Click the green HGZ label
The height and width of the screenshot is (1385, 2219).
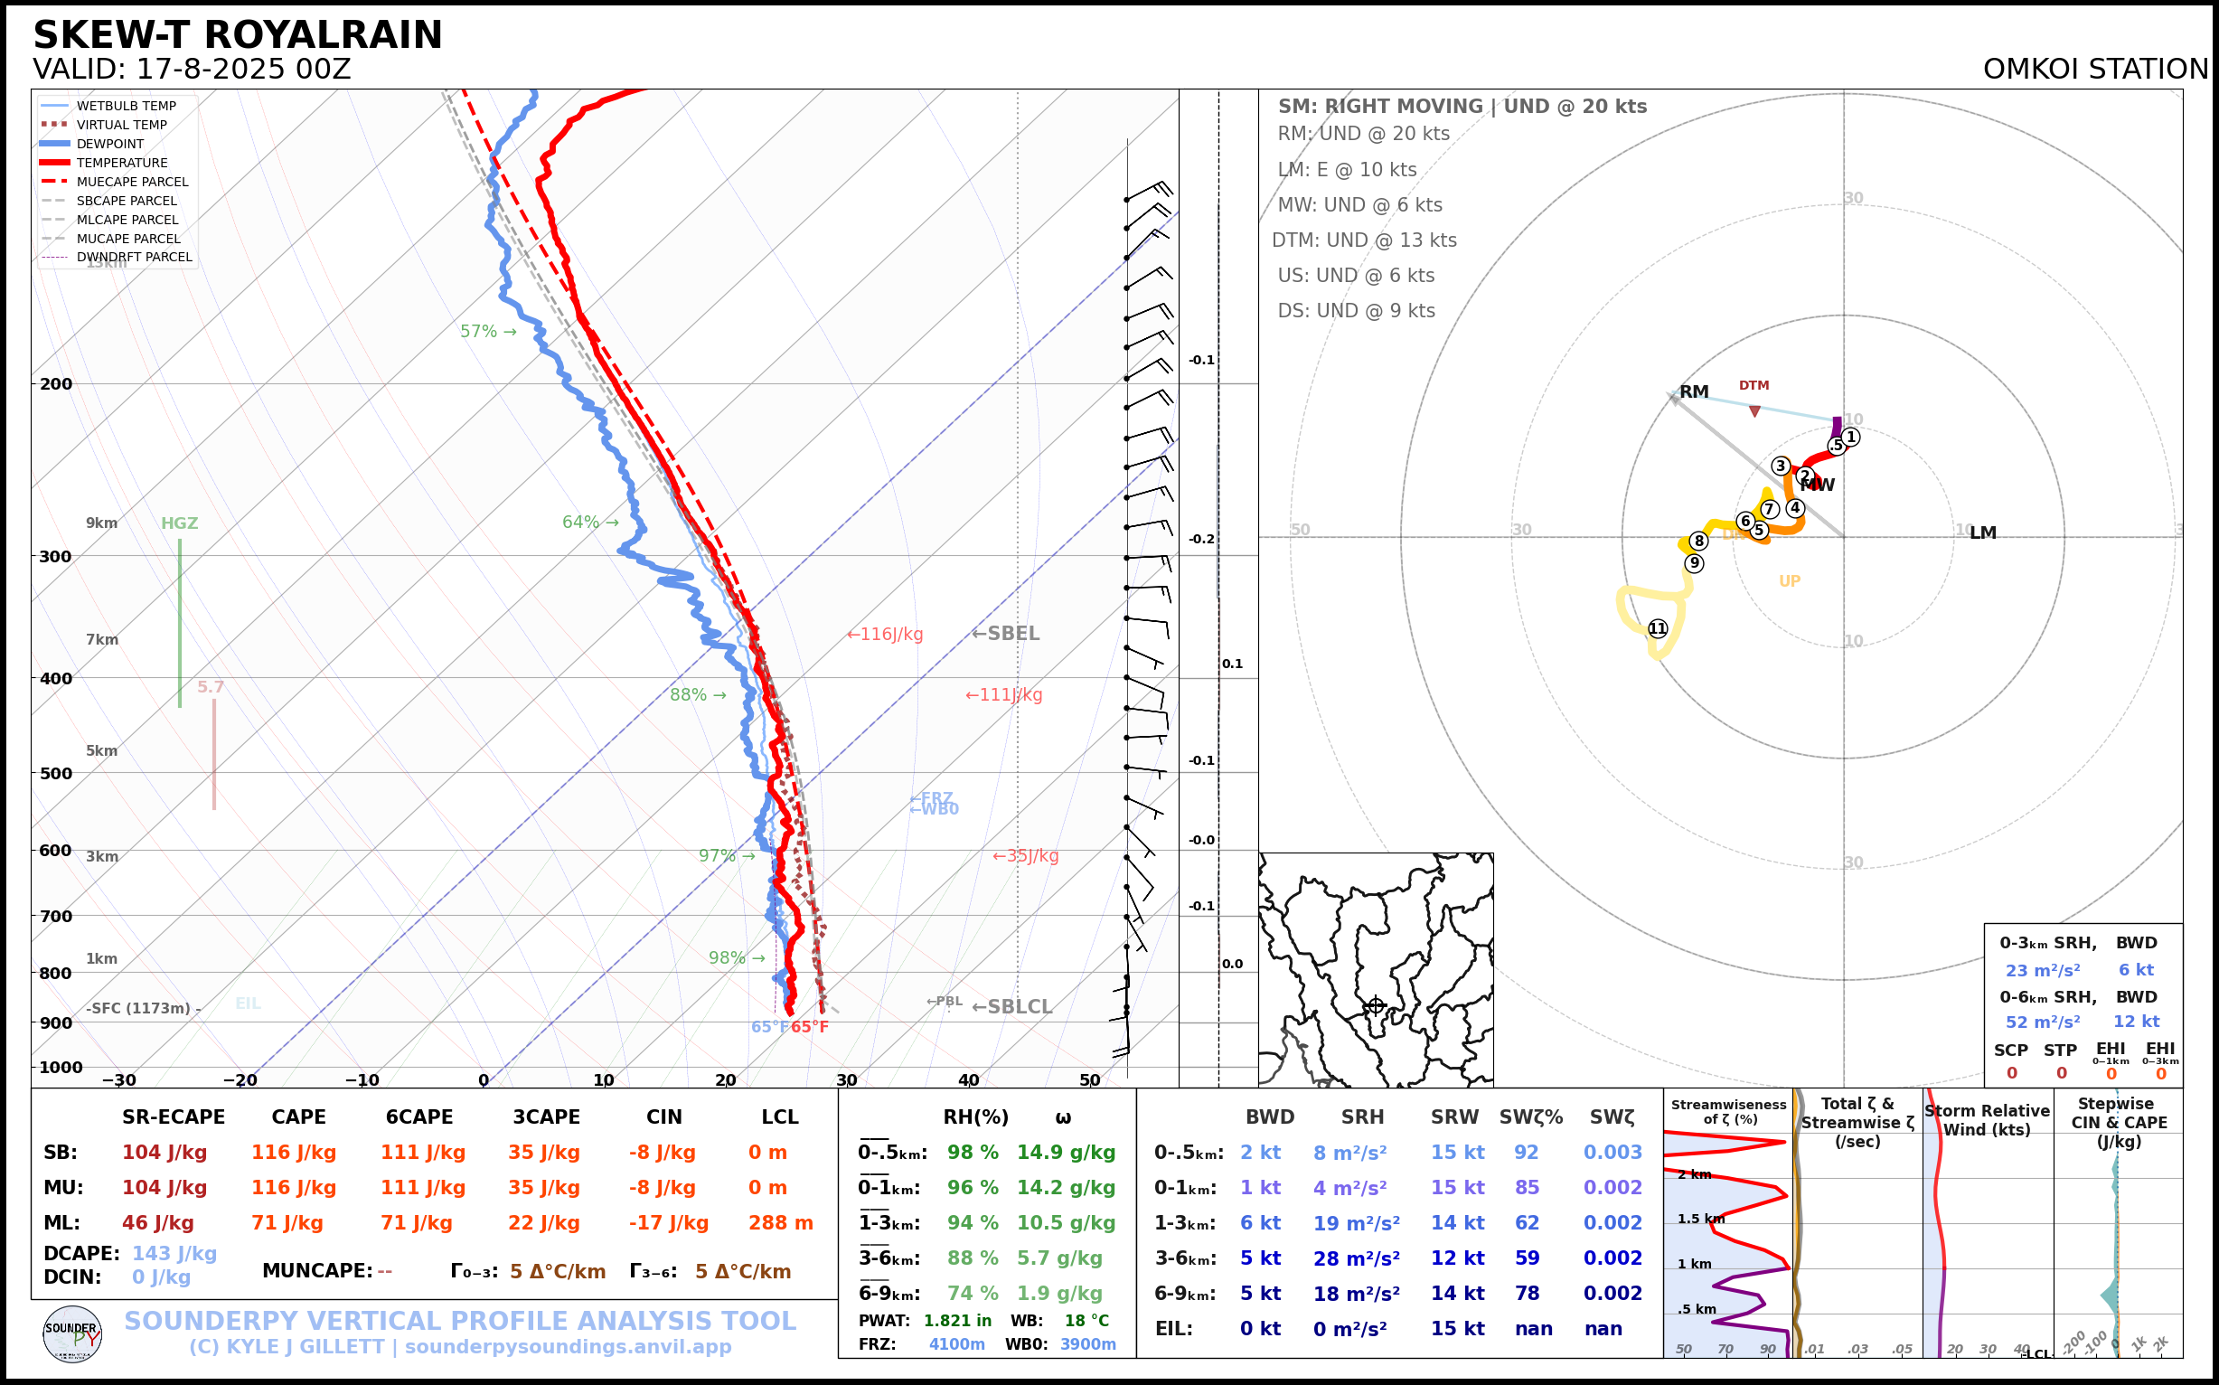coord(180,523)
